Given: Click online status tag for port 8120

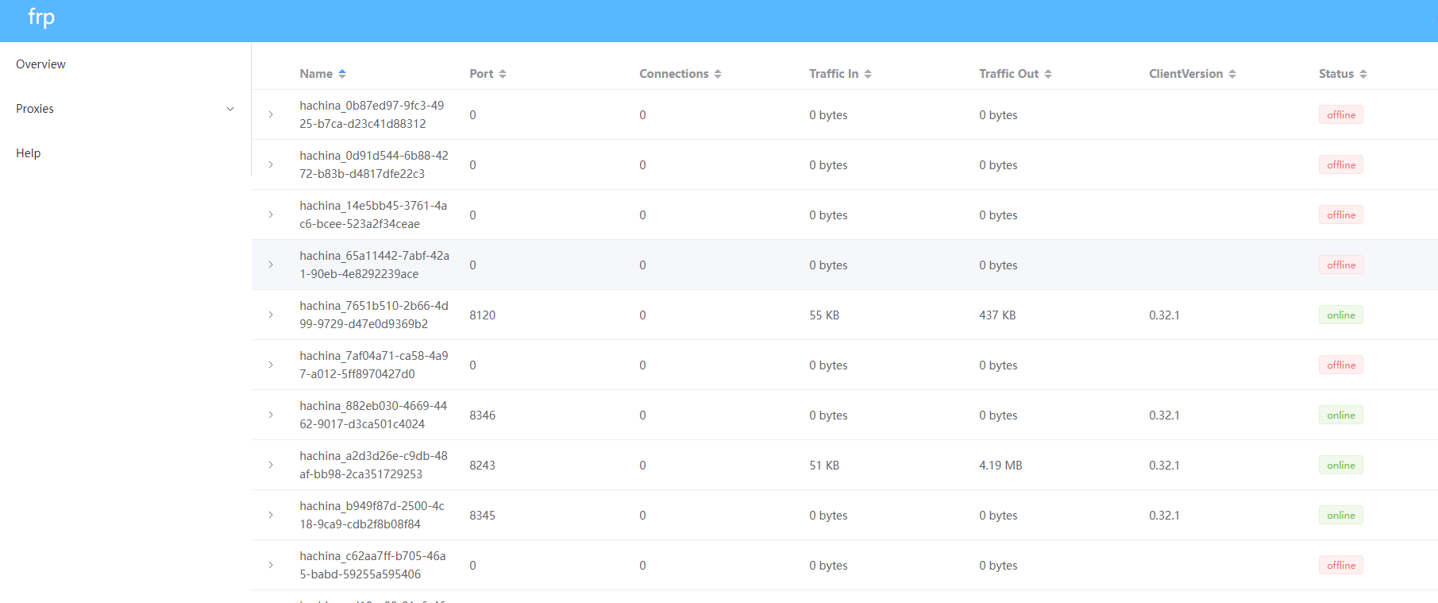Looking at the screenshot, I should click(x=1340, y=315).
